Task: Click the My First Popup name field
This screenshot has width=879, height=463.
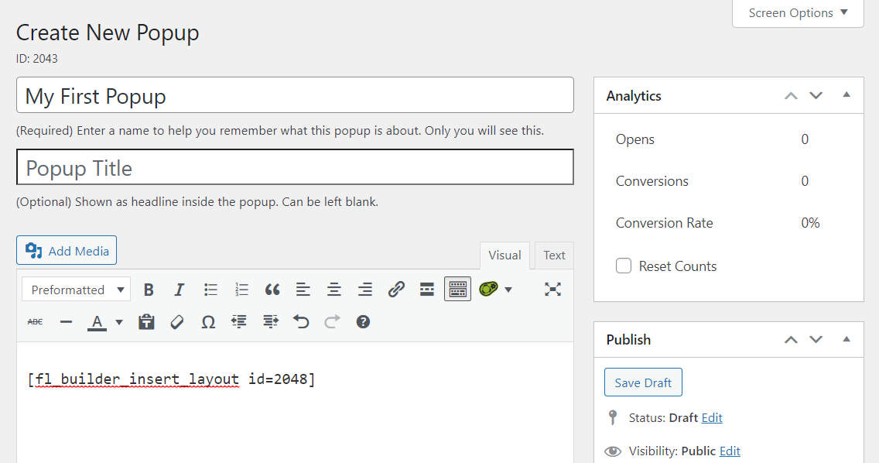Action: [295, 94]
